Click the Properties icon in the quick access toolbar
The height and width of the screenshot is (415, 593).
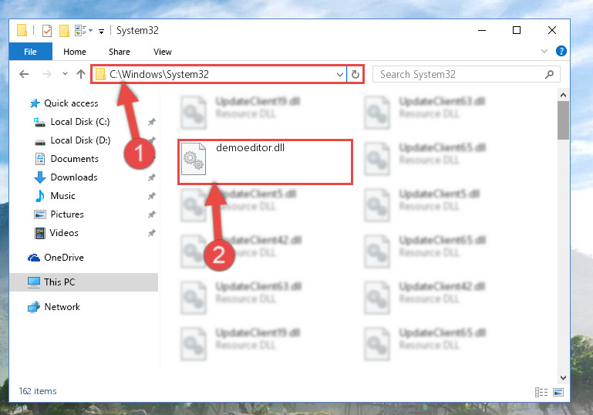(x=47, y=31)
